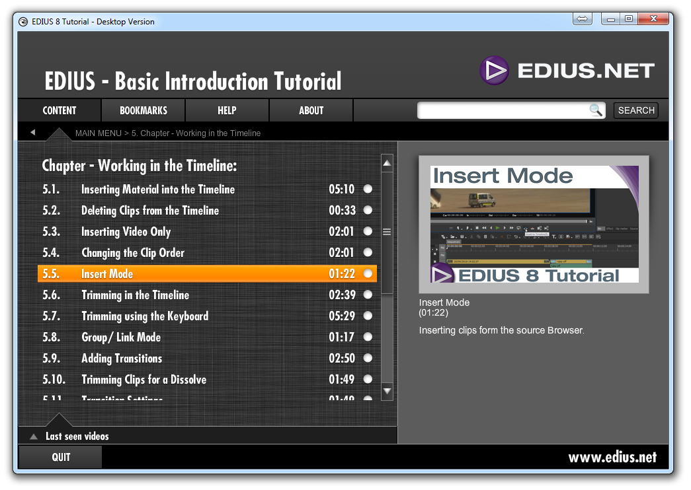Open the Insert Mode video thumbnail

[534, 225]
